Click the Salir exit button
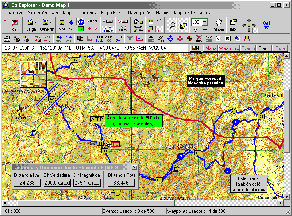The image size is (292, 216). pos(15,25)
